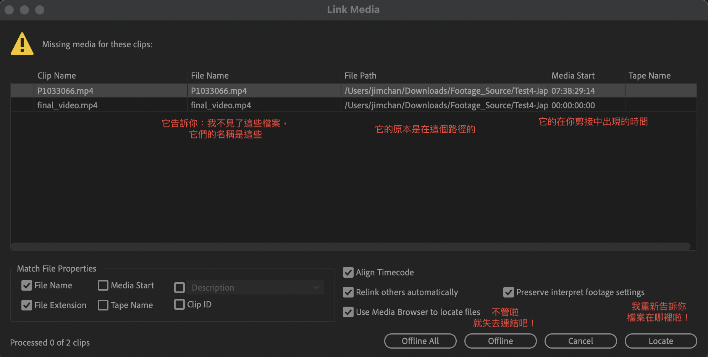
Task: Toggle Use Media Browser to locate files
Action: (x=348, y=312)
